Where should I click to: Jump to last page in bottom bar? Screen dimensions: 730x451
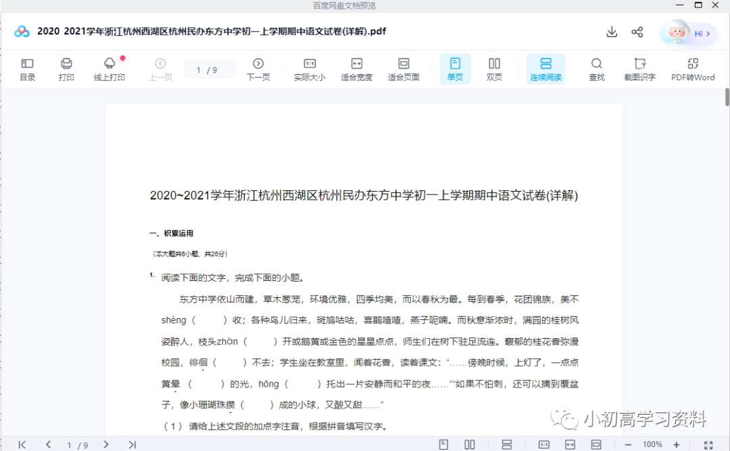(132, 444)
